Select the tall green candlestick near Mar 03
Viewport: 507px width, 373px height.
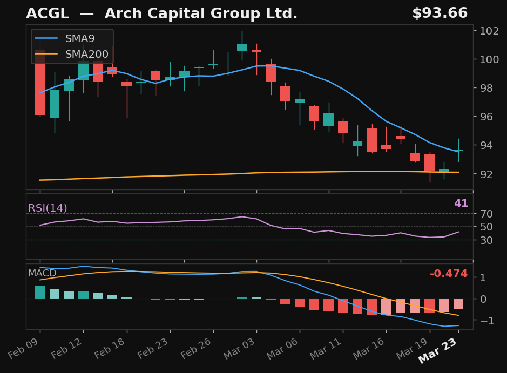point(243,48)
